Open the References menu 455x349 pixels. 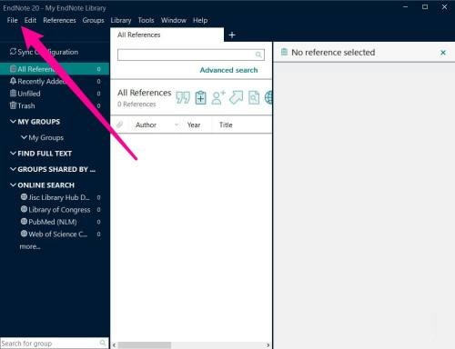coord(59,20)
